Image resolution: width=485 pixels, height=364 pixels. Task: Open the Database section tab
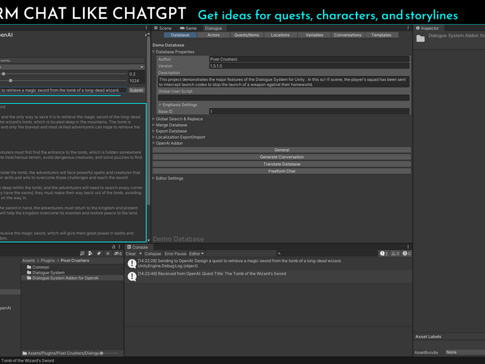[180, 35]
